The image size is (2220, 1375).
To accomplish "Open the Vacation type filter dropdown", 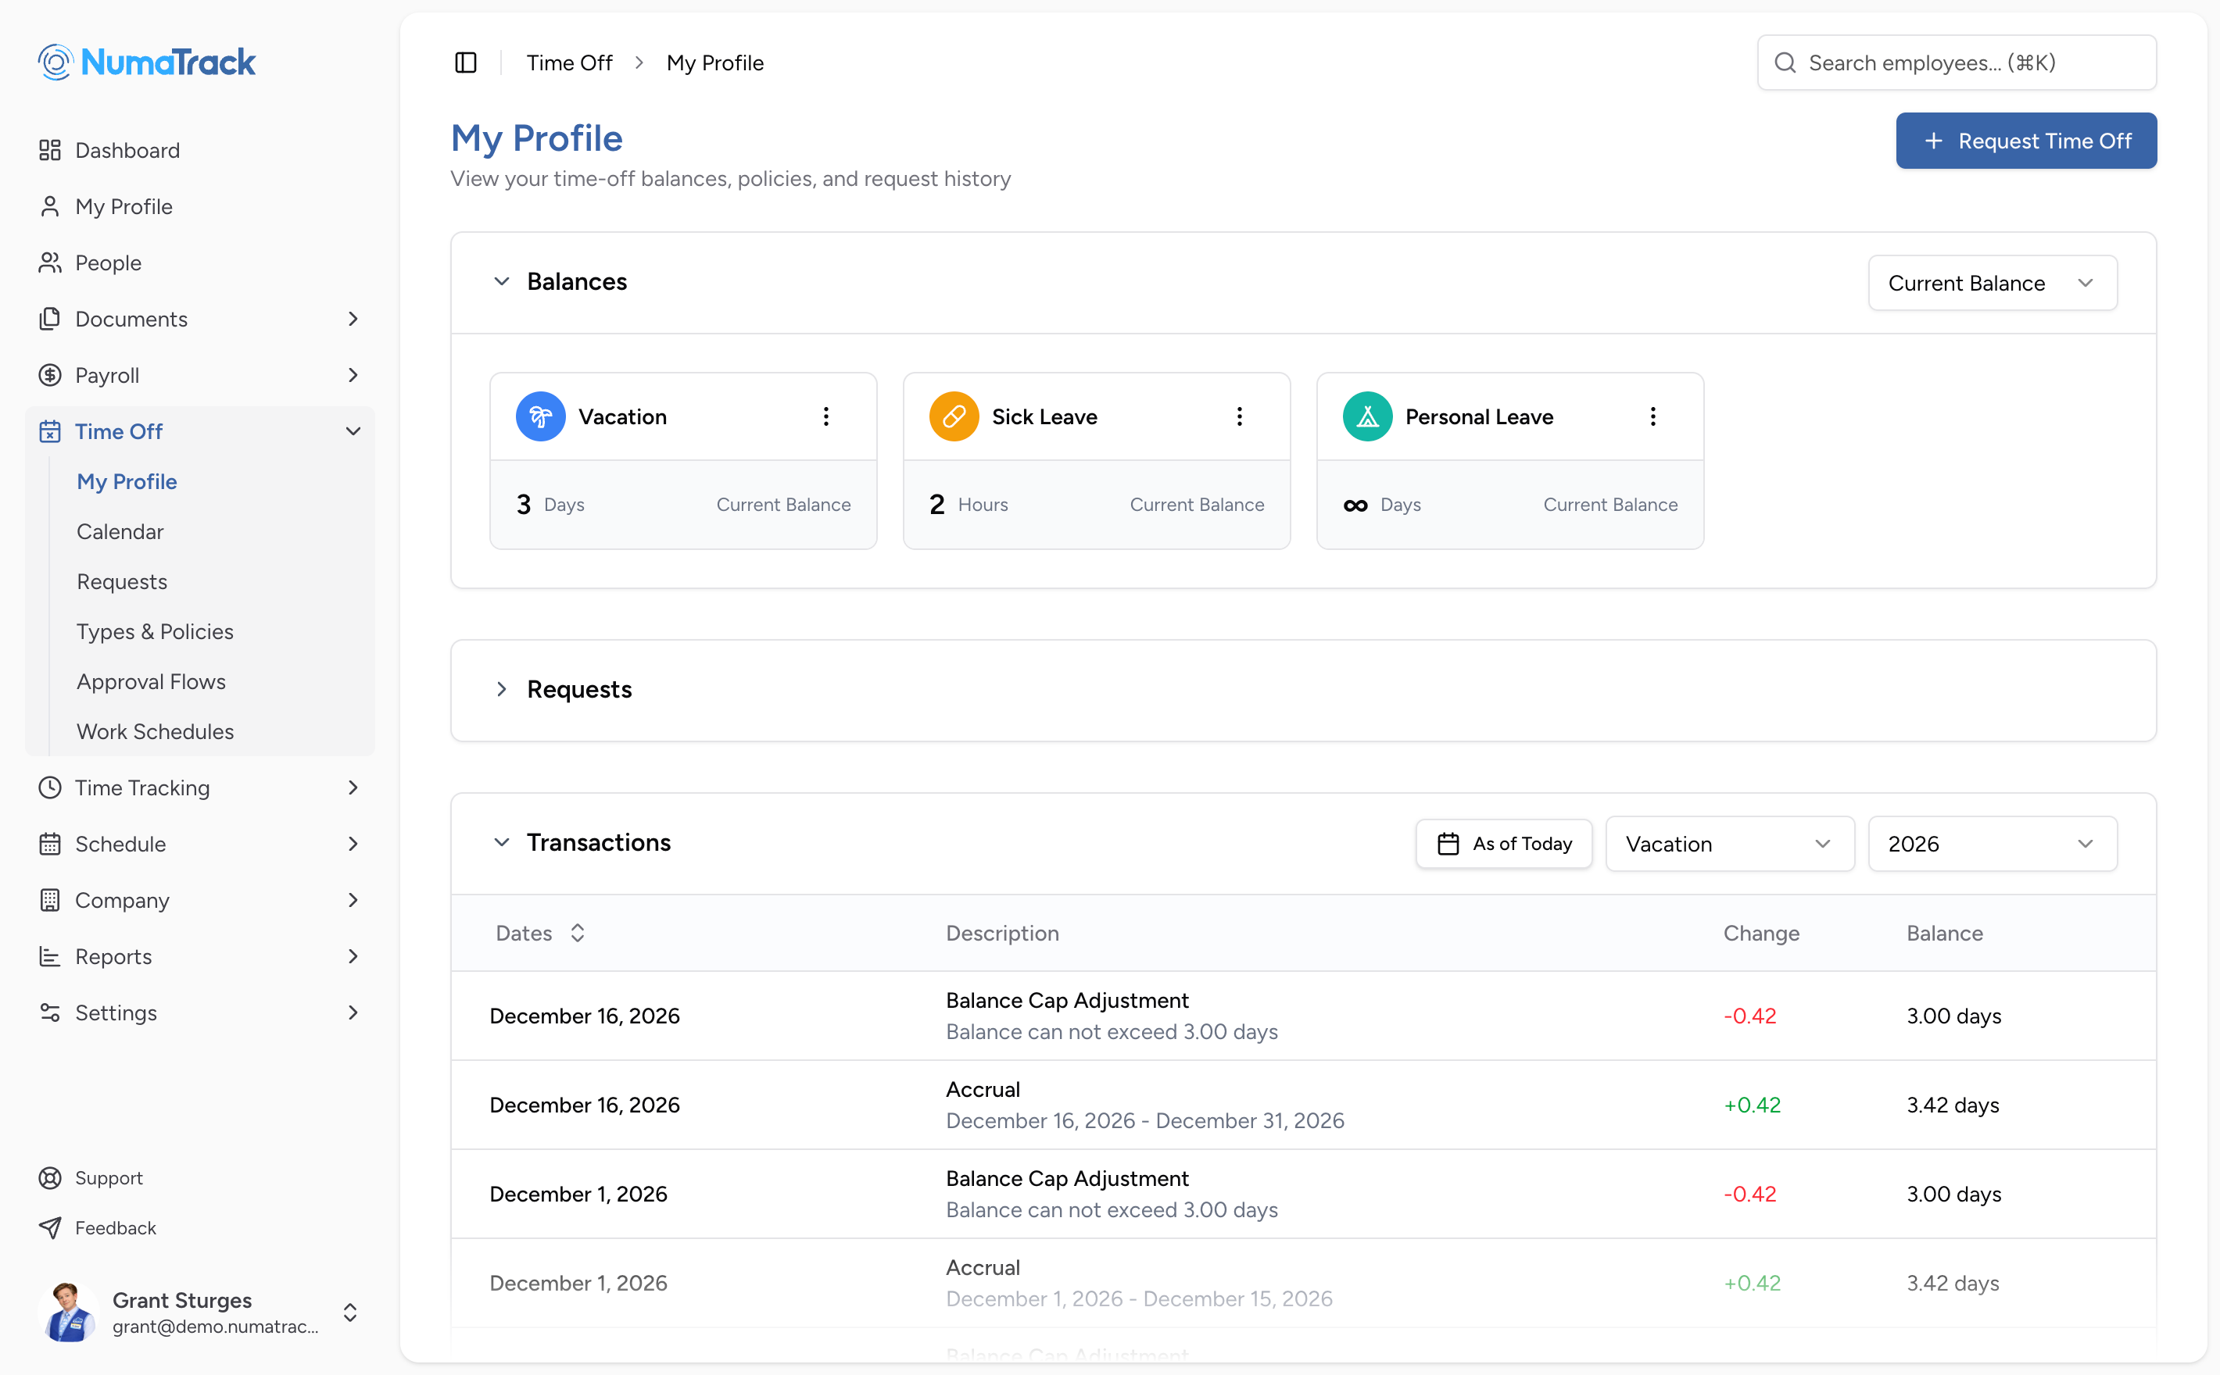I will 1728,843.
